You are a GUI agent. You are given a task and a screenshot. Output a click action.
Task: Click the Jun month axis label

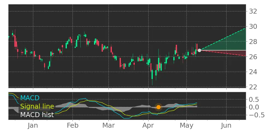click(x=226, y=125)
